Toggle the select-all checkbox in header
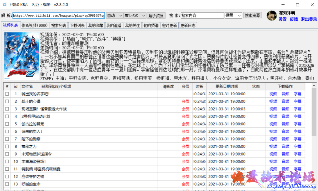This screenshot has height=191, width=318. 7,86
